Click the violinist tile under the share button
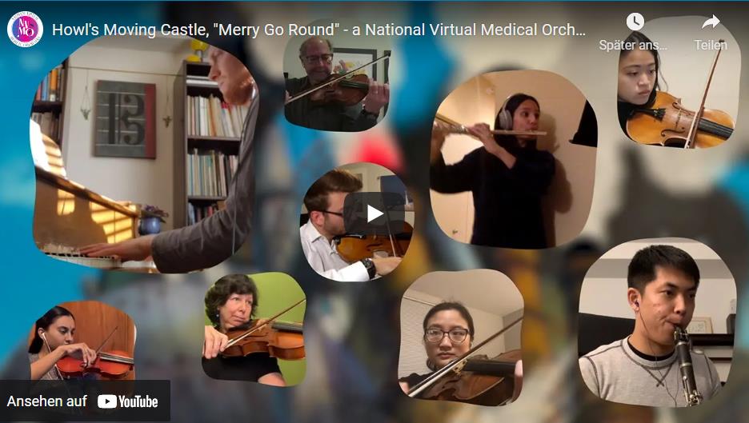Image resolution: width=749 pixels, height=423 pixels. [678, 83]
